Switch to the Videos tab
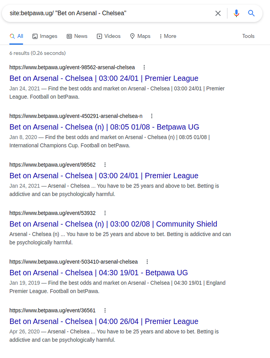Viewport: 270px width, 358px height. (108, 36)
